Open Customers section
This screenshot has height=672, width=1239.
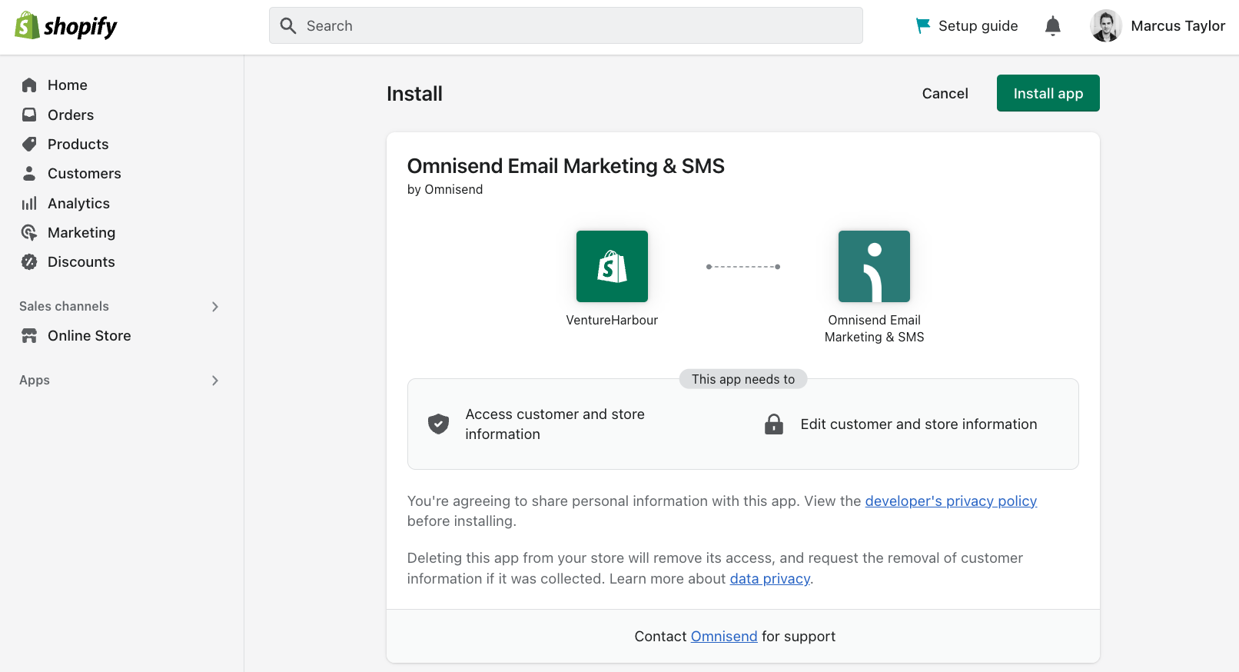(84, 173)
